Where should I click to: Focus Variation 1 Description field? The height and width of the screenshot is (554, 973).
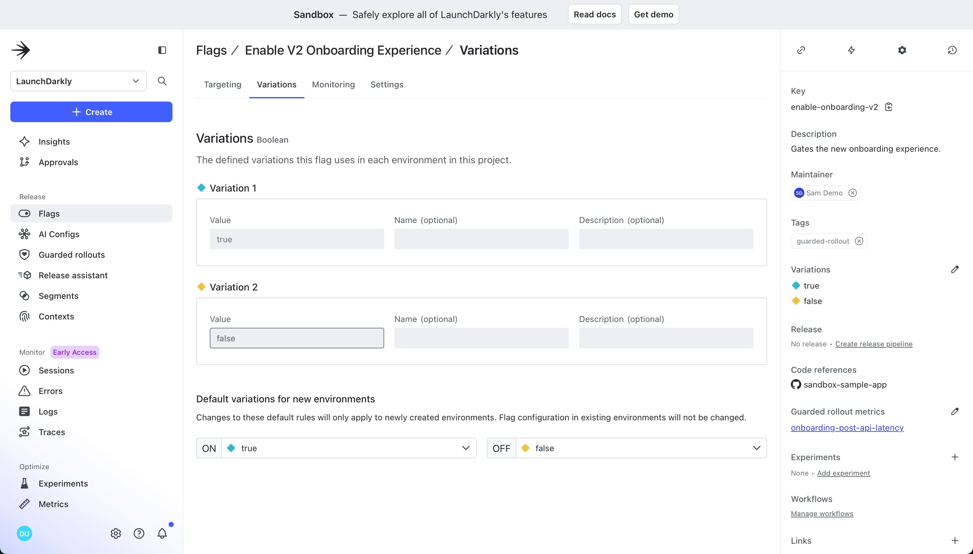point(666,239)
